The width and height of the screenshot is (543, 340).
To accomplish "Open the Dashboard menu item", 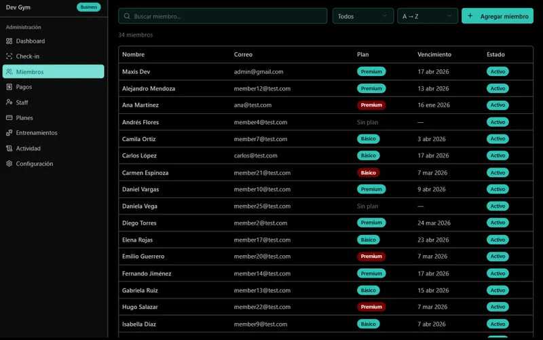I will 53,41.
